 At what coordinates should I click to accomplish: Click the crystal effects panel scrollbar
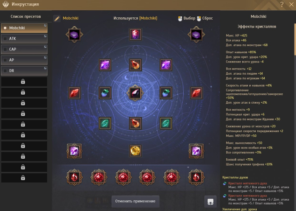[x=295, y=39]
